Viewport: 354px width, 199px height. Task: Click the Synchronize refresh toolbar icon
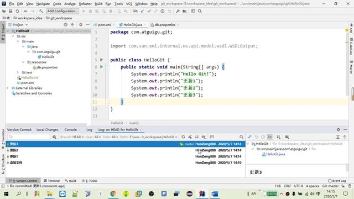(x=17, y=11)
